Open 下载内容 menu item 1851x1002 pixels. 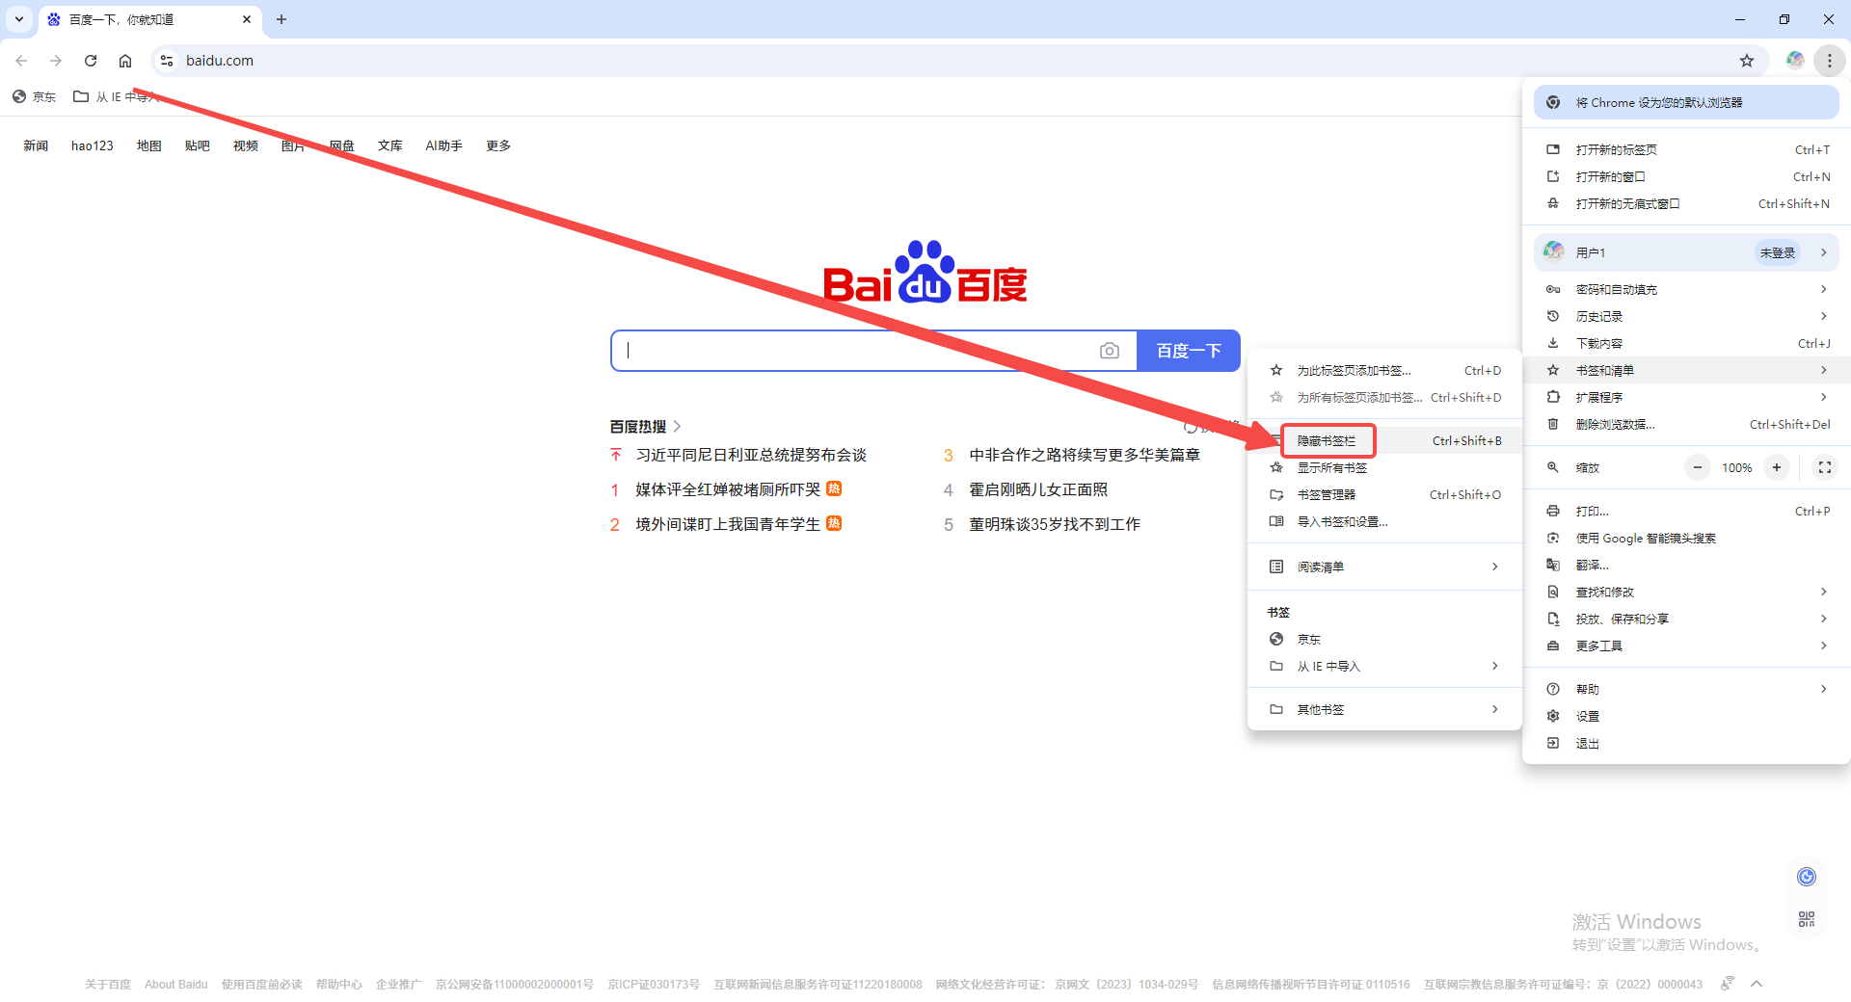(x=1686, y=343)
